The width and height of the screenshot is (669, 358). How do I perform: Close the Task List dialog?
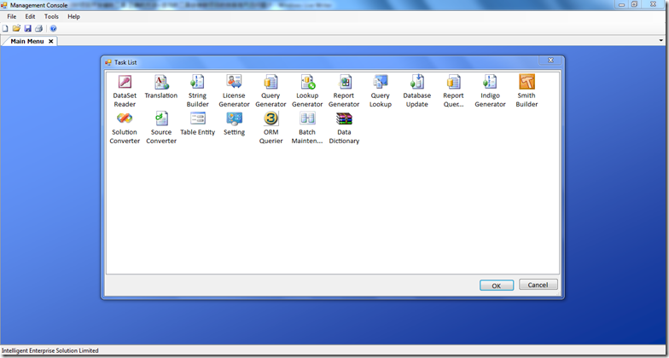point(550,60)
